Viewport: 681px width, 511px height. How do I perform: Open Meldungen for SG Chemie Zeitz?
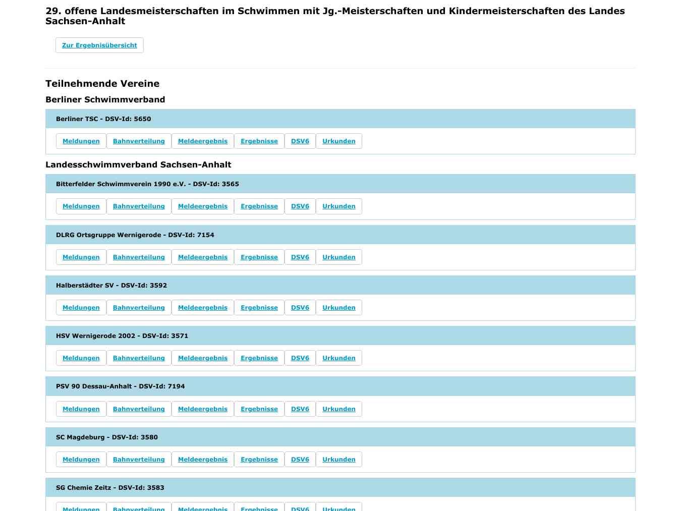tap(81, 508)
